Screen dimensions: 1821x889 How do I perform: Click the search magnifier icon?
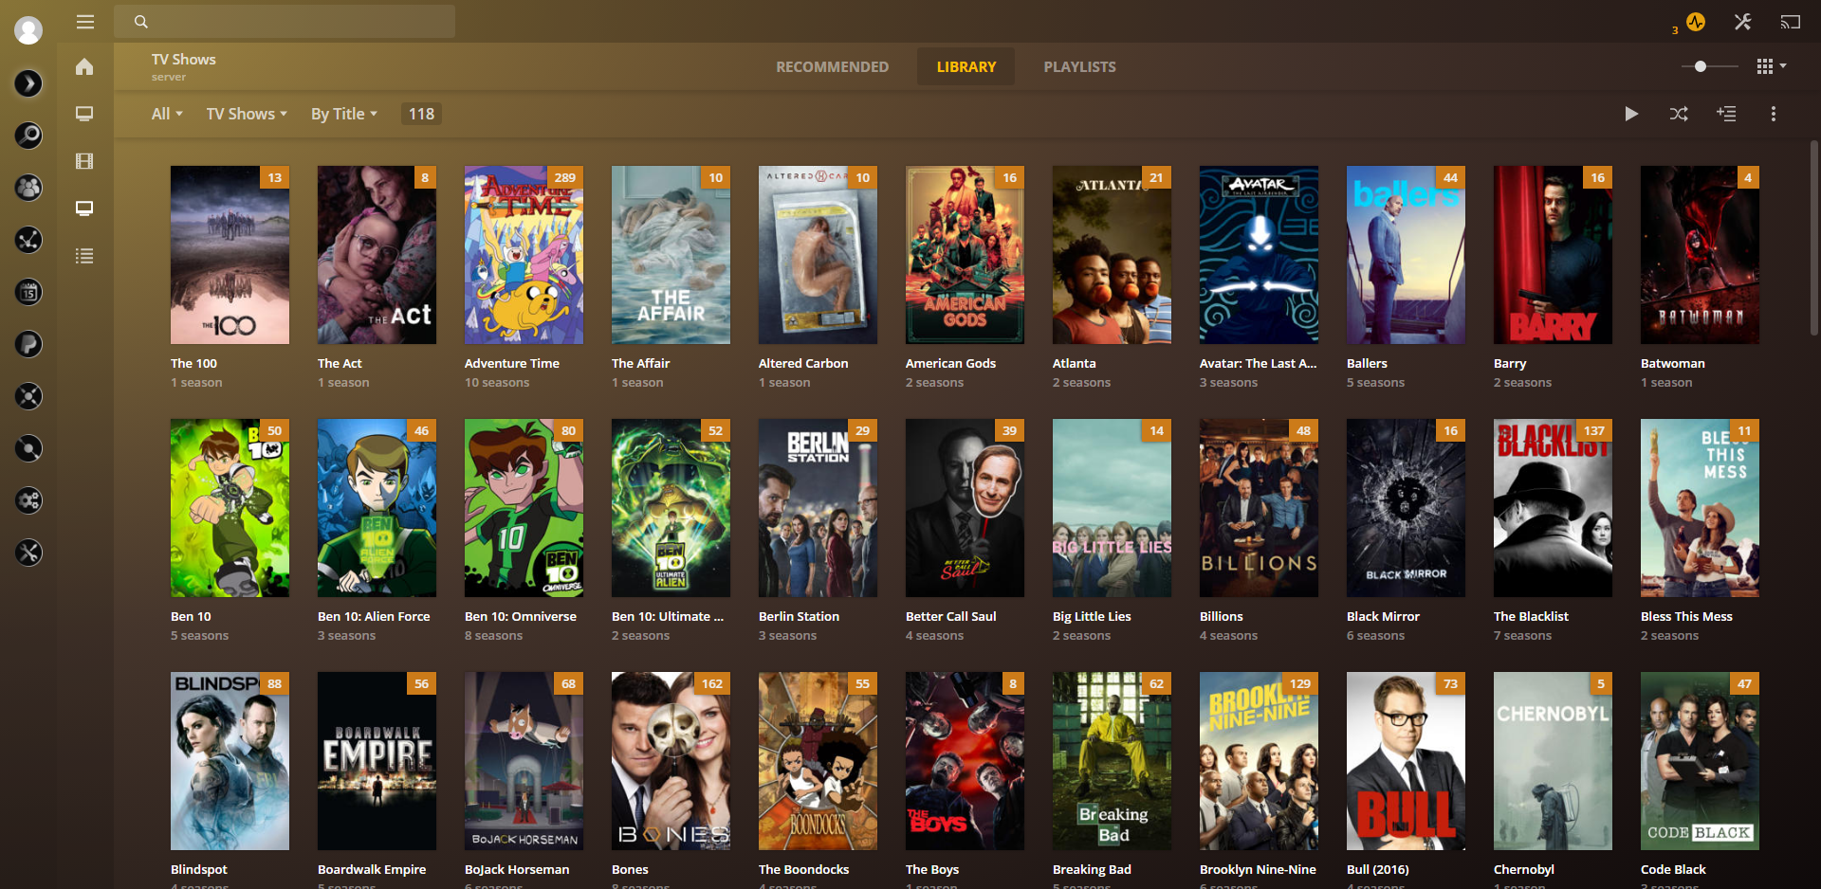(141, 22)
